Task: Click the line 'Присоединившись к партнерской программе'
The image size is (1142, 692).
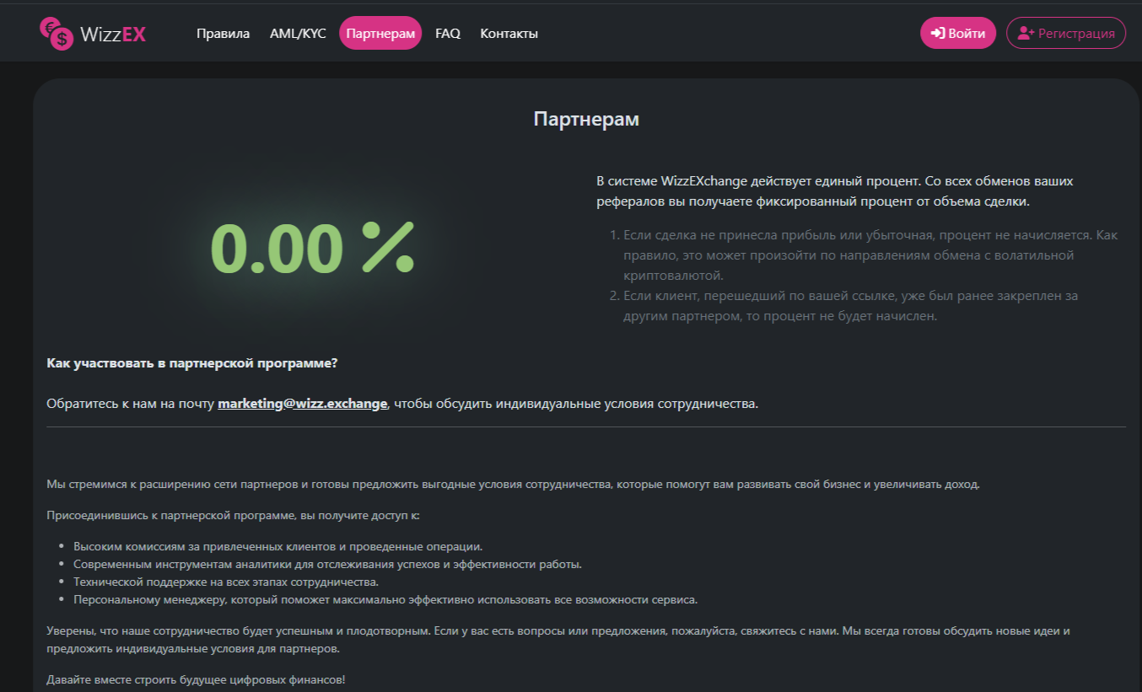Action: pyautogui.click(x=233, y=514)
